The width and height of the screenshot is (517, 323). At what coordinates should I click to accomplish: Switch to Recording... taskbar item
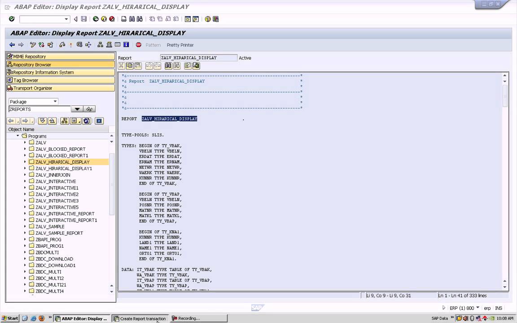[x=199, y=319]
